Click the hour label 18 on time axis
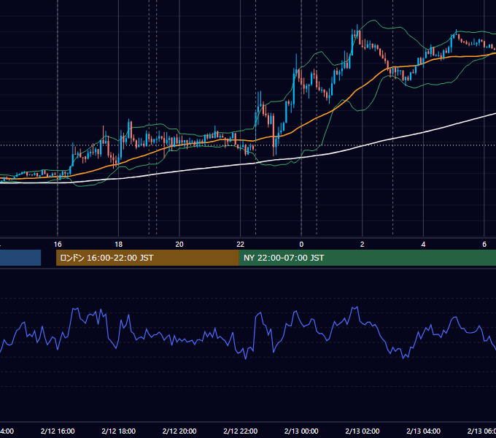This screenshot has width=496, height=438. (119, 245)
